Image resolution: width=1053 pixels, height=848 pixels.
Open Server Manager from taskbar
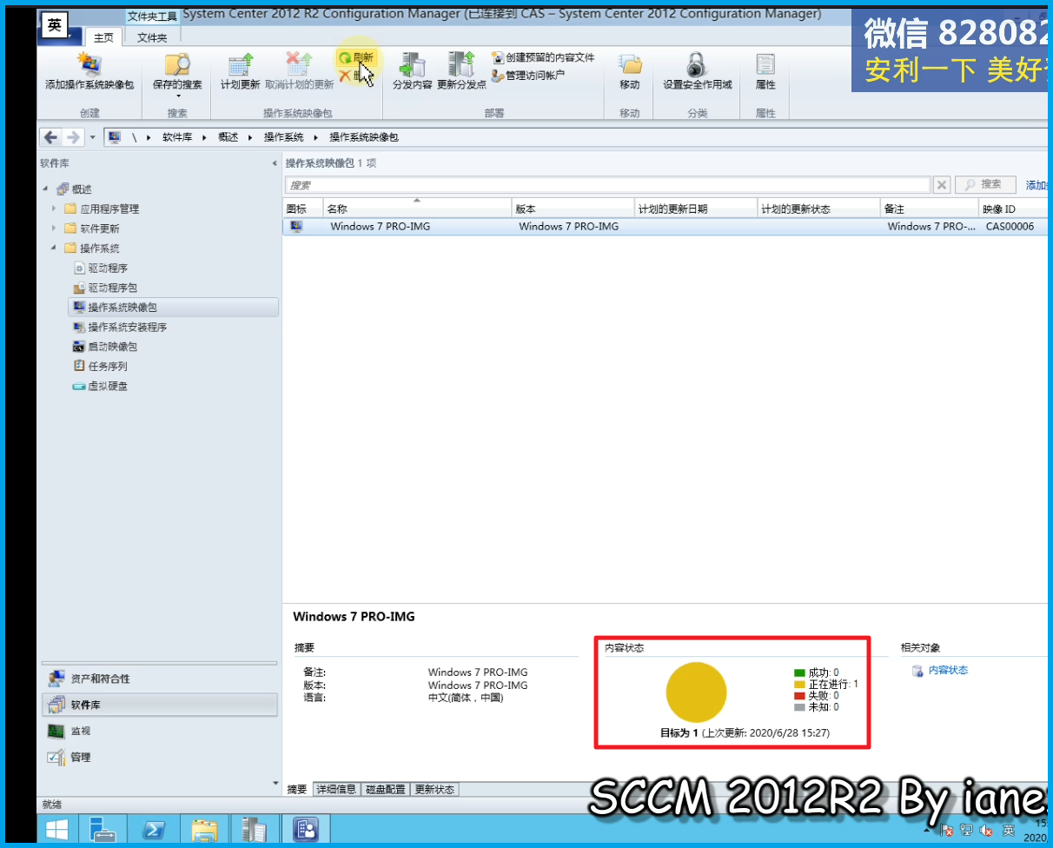pyautogui.click(x=103, y=828)
